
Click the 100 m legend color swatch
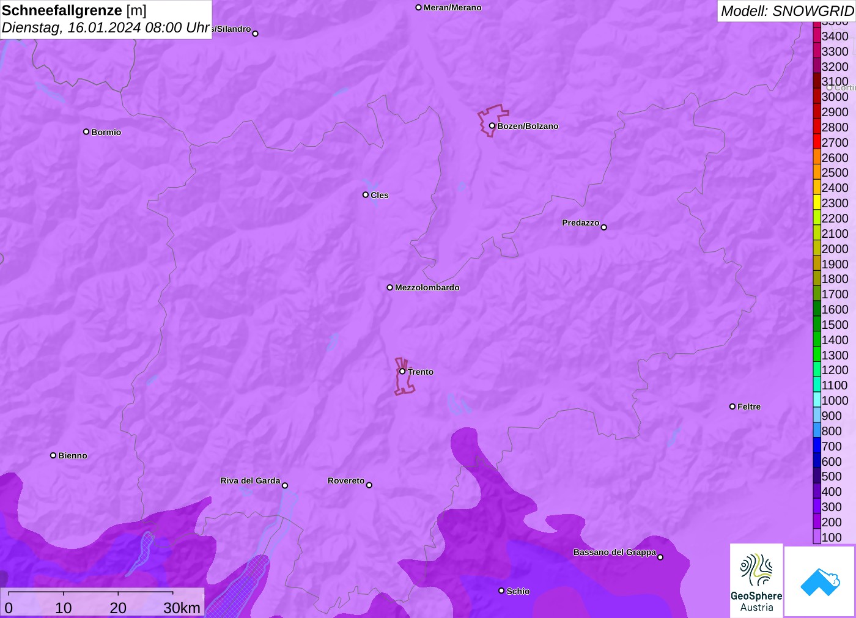click(817, 537)
